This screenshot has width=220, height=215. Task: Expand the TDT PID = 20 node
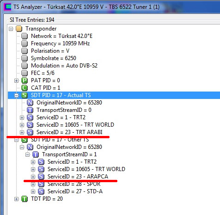[x=16, y=199]
